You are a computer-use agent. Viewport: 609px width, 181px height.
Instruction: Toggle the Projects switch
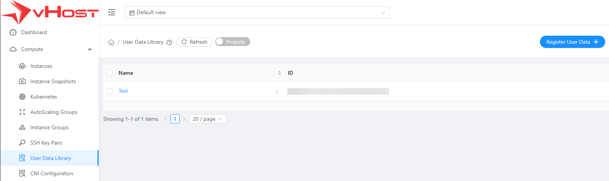coord(233,42)
